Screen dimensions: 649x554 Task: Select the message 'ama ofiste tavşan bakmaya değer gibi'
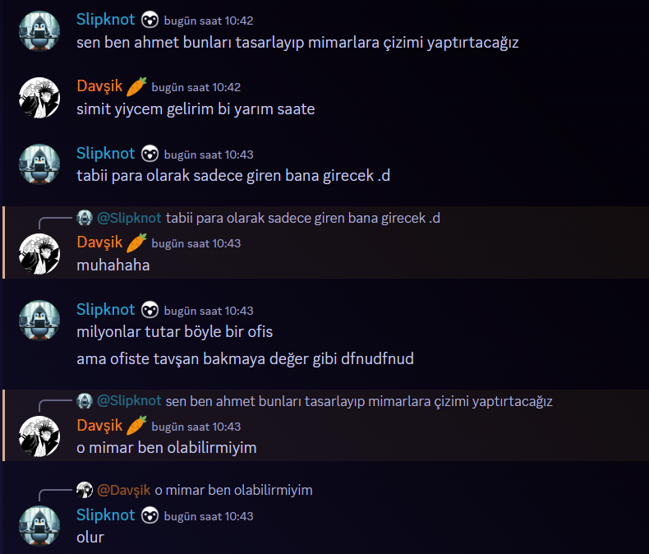[245, 359]
